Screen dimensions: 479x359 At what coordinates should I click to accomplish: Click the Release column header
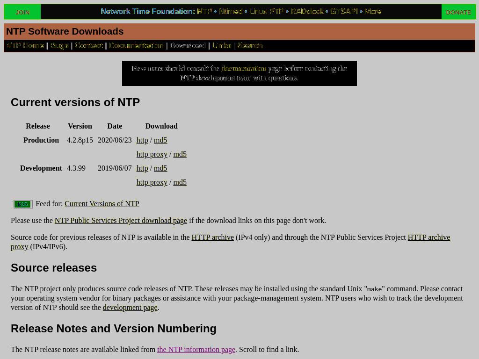tap(38, 126)
